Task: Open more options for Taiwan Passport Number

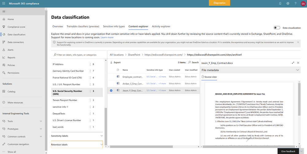Action: tap(90, 100)
